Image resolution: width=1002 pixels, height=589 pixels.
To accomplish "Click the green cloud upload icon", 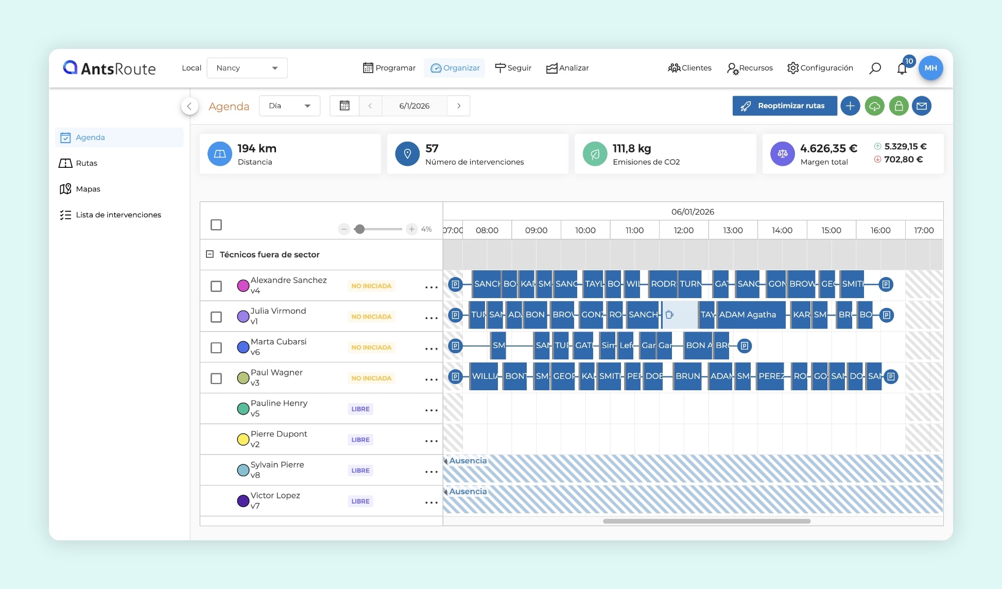I will tap(874, 106).
